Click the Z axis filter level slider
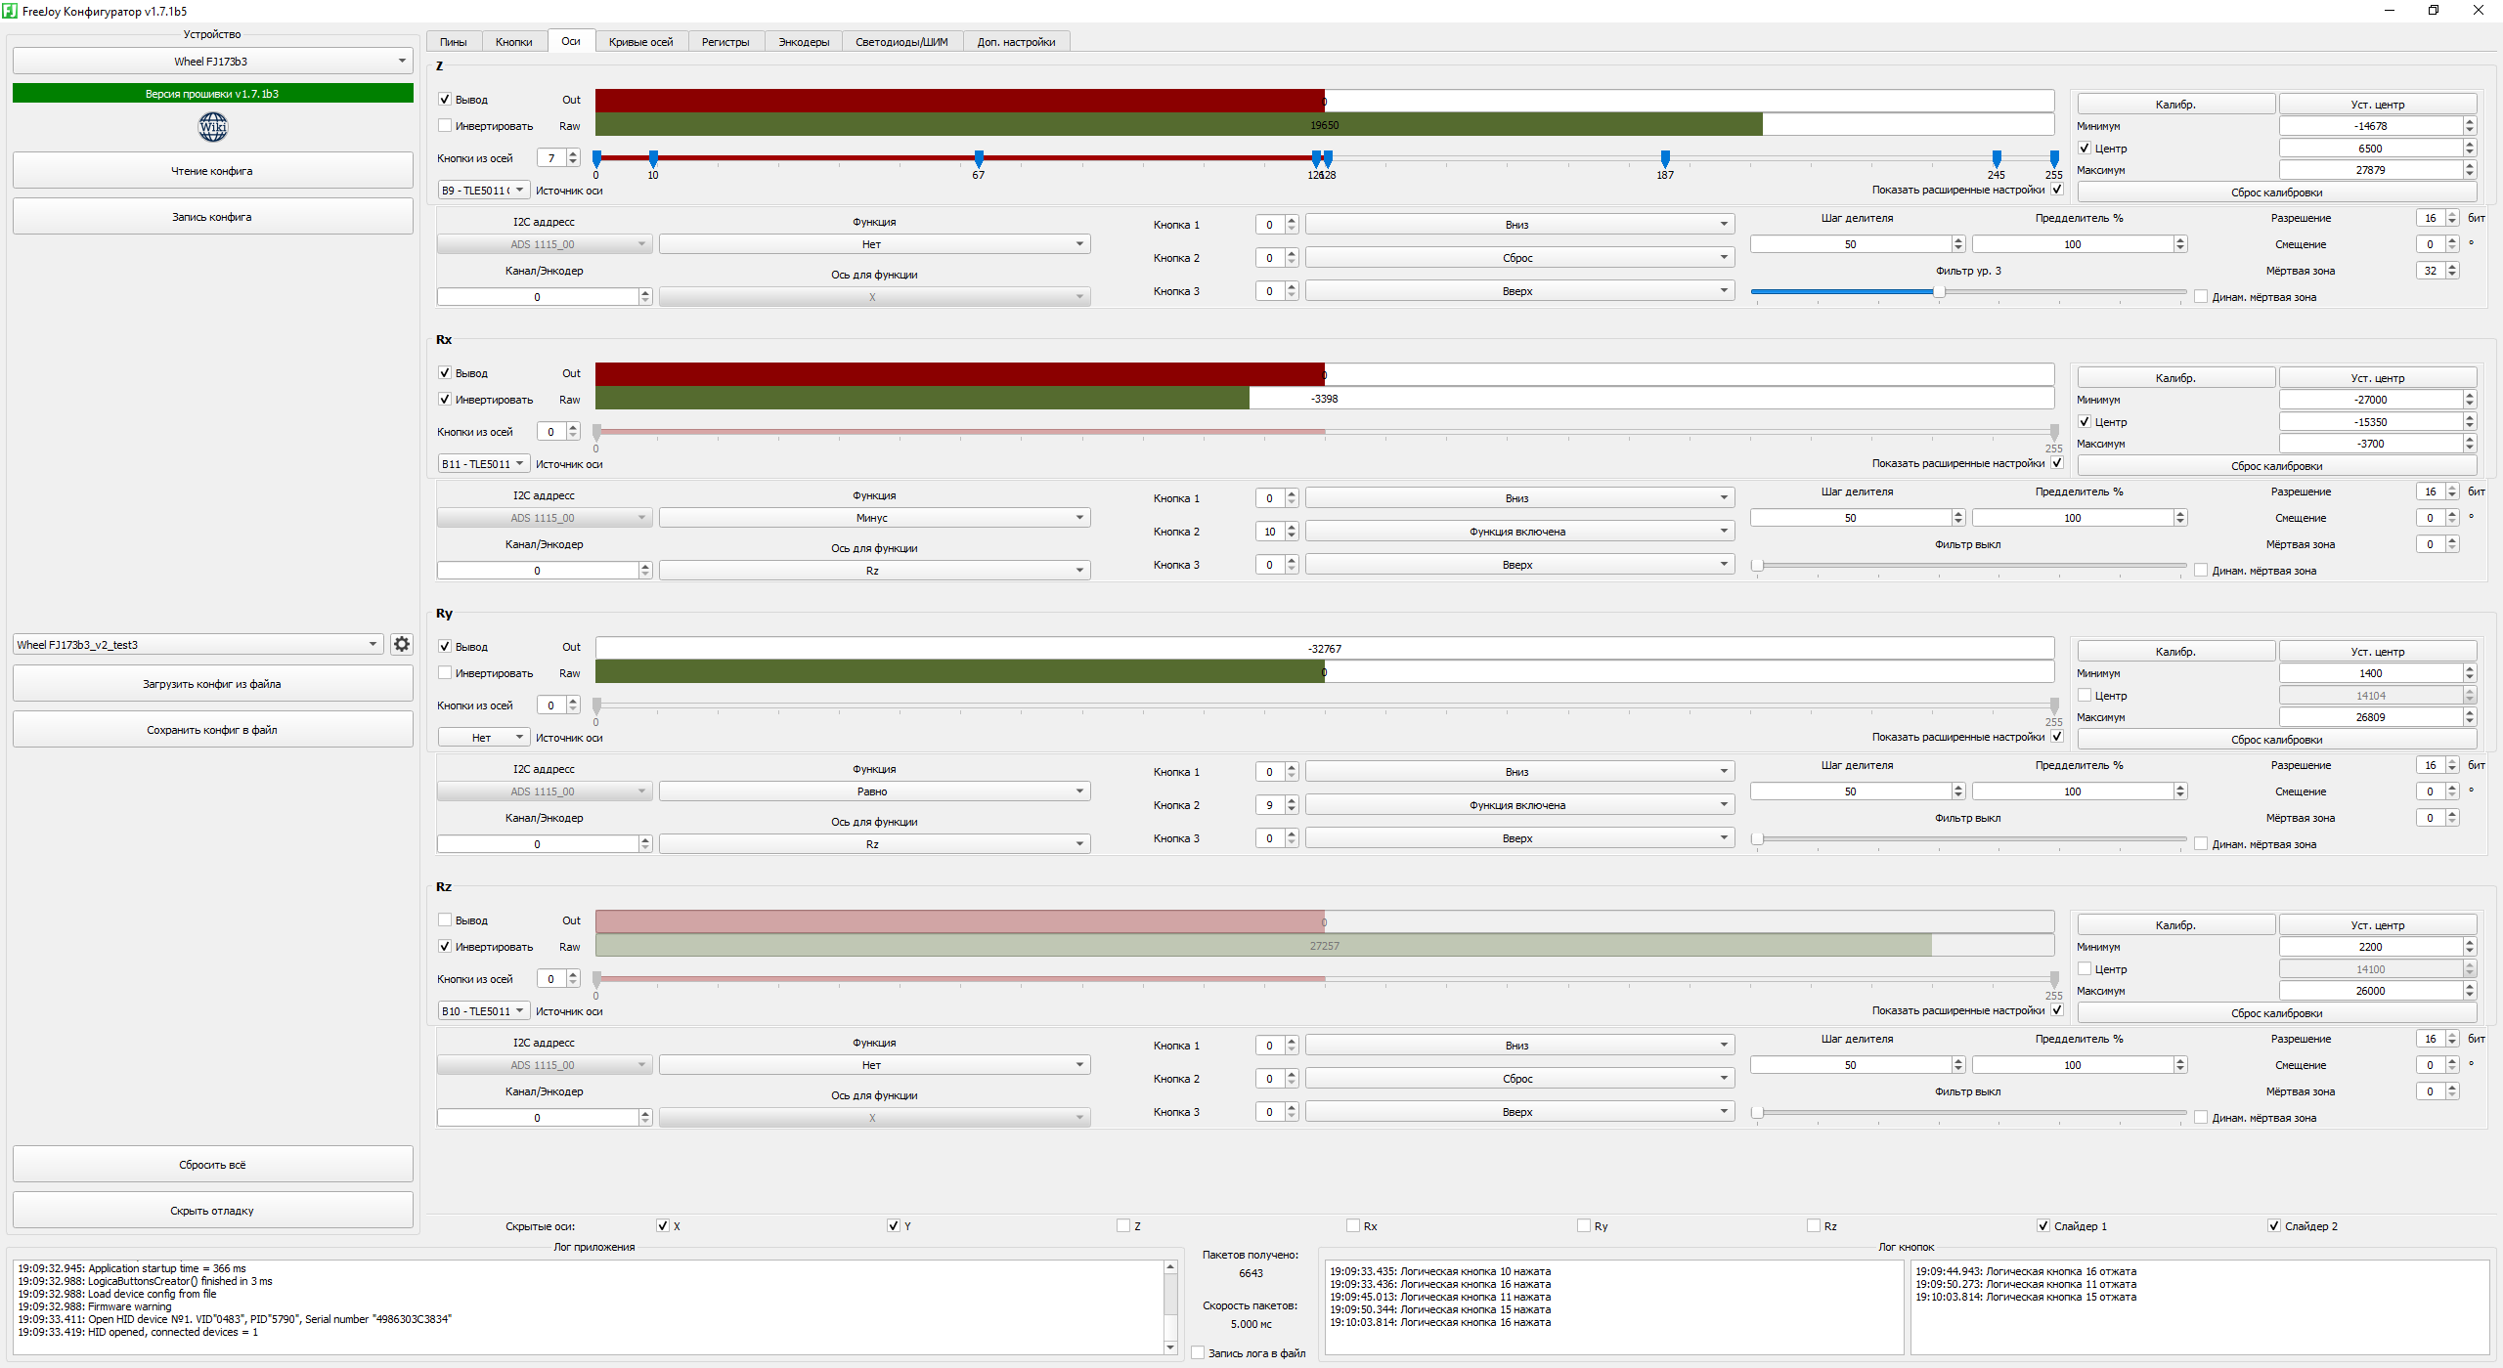2503x1368 pixels. click(x=1938, y=291)
